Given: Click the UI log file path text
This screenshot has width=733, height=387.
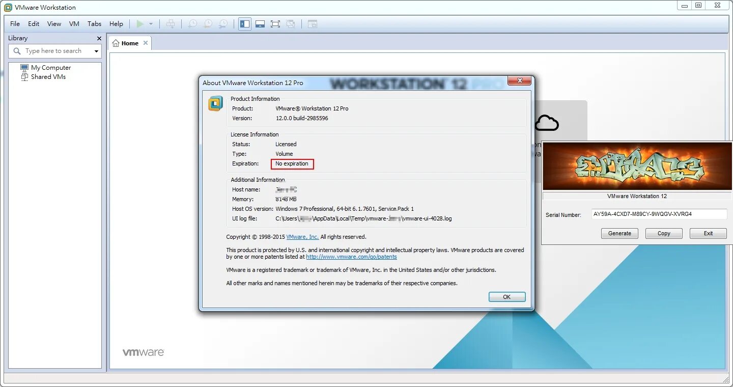Looking at the screenshot, I should tap(363, 218).
